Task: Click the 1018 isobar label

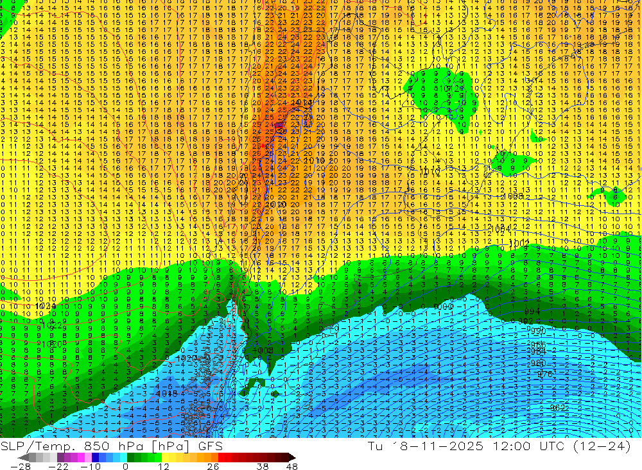Action: [168, 393]
